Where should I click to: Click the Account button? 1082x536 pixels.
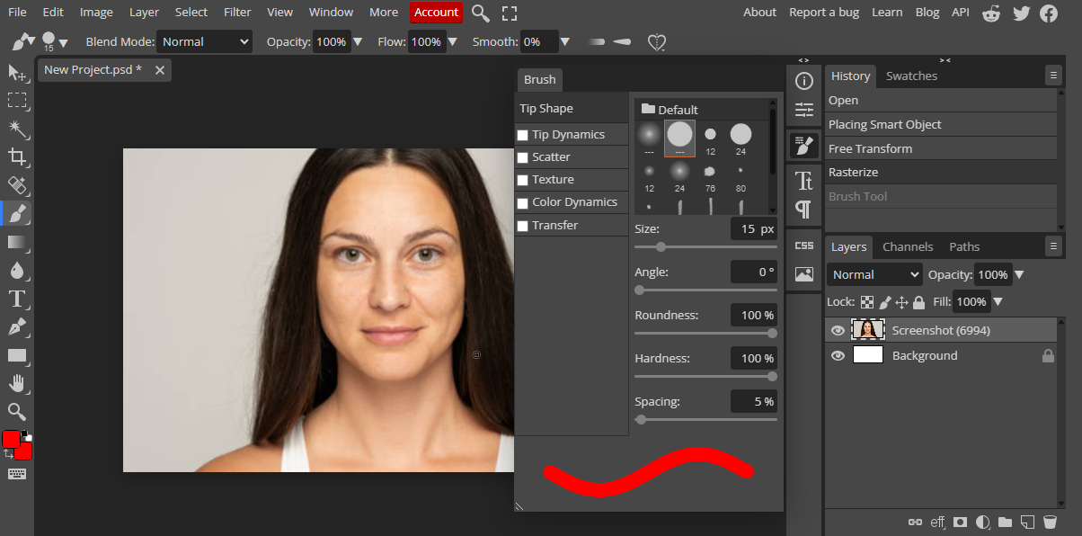[x=436, y=13]
